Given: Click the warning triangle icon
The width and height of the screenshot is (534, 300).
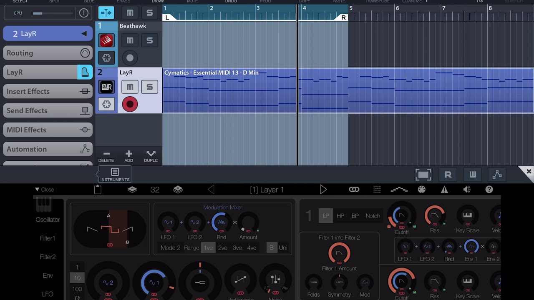Looking at the screenshot, I should pyautogui.click(x=444, y=190).
